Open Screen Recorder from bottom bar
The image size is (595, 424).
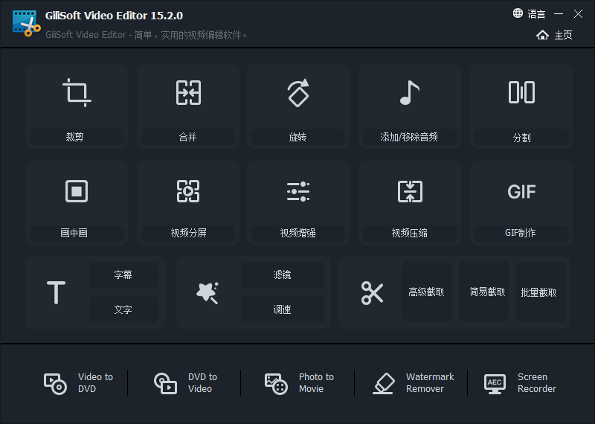tap(521, 383)
